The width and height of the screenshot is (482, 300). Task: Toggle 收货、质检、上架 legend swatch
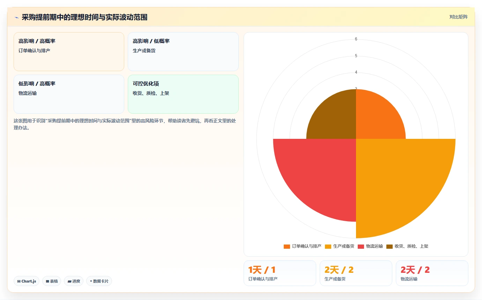pos(390,246)
